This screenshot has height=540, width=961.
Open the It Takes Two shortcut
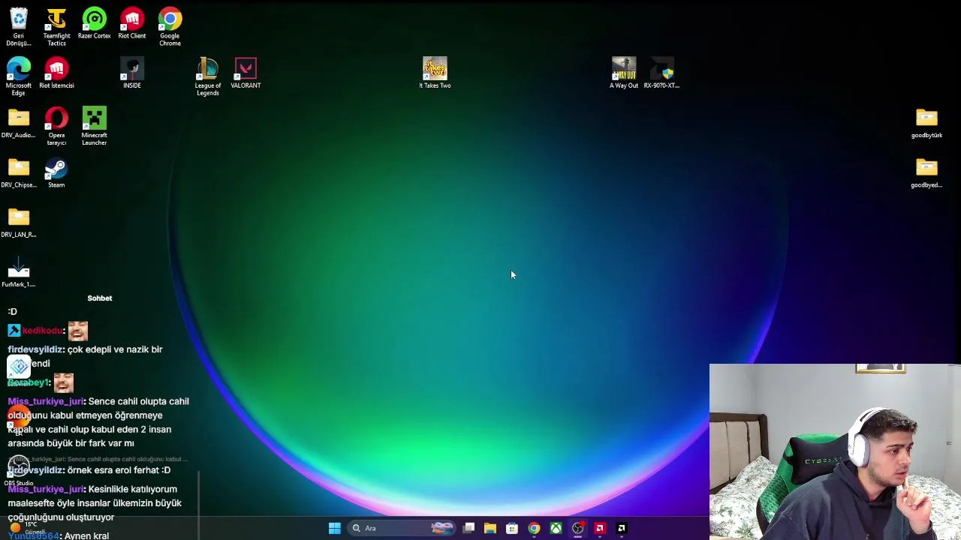pos(435,73)
